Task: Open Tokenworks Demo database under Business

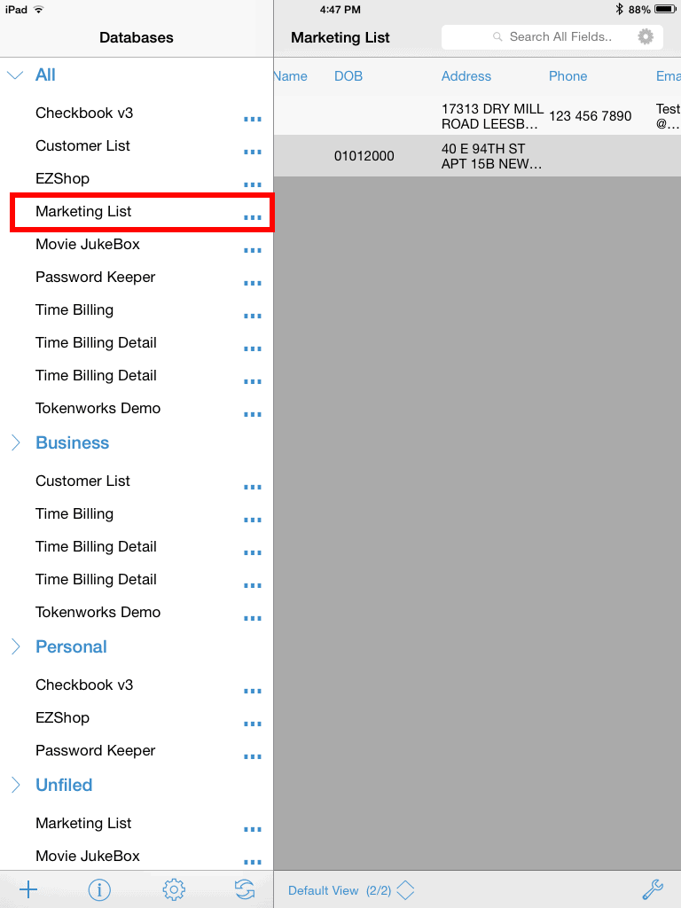Action: pos(98,612)
